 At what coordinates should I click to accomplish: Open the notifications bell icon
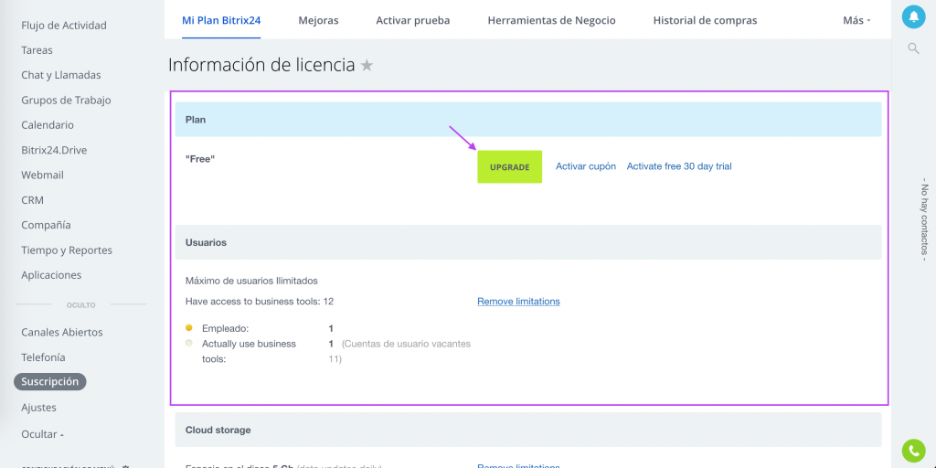(913, 16)
